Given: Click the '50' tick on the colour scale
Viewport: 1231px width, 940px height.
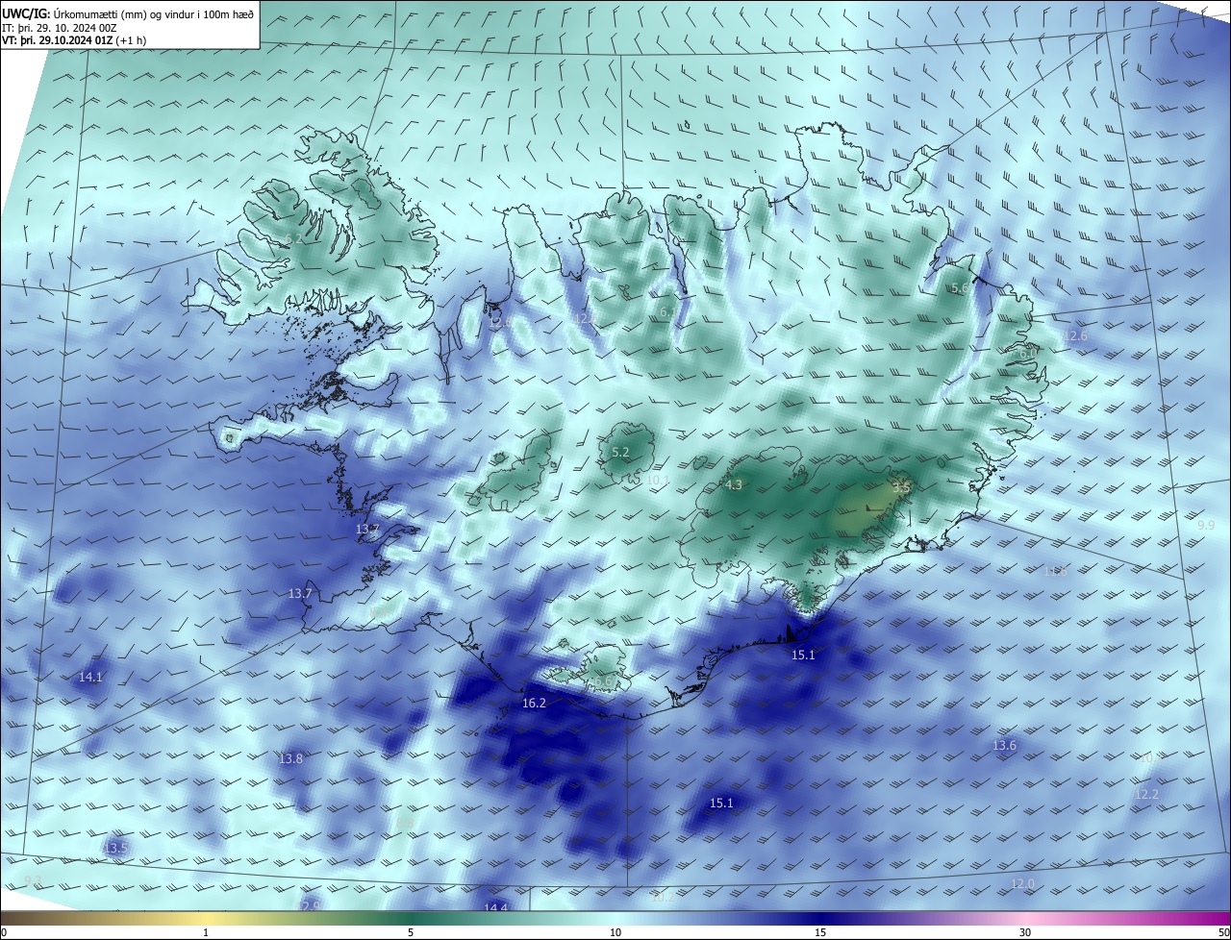Looking at the screenshot, I should pos(1223,932).
